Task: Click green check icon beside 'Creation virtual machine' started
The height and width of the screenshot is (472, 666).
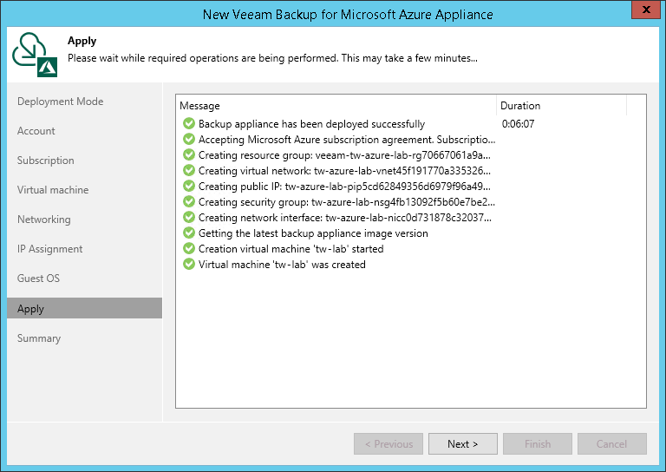Action: (x=188, y=248)
